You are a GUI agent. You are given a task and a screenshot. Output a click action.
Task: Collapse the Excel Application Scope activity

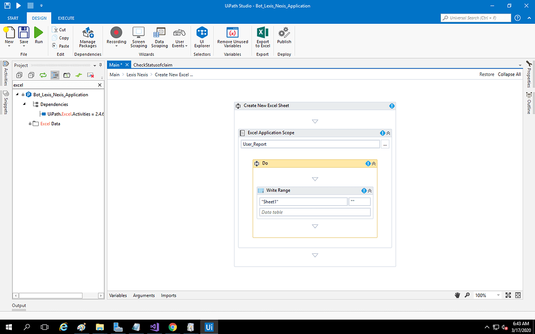[388, 133]
